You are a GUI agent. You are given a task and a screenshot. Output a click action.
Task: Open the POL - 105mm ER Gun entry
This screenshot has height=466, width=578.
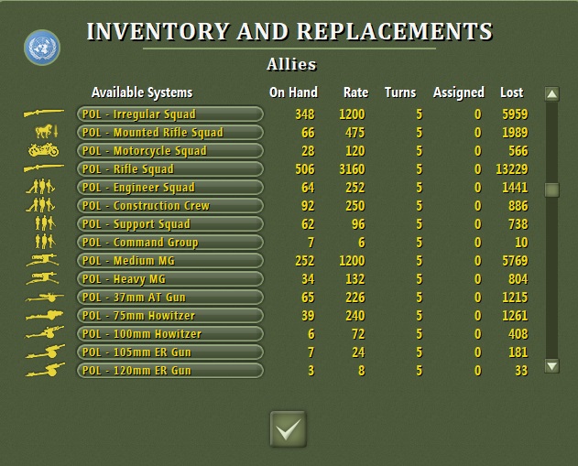[x=170, y=352]
